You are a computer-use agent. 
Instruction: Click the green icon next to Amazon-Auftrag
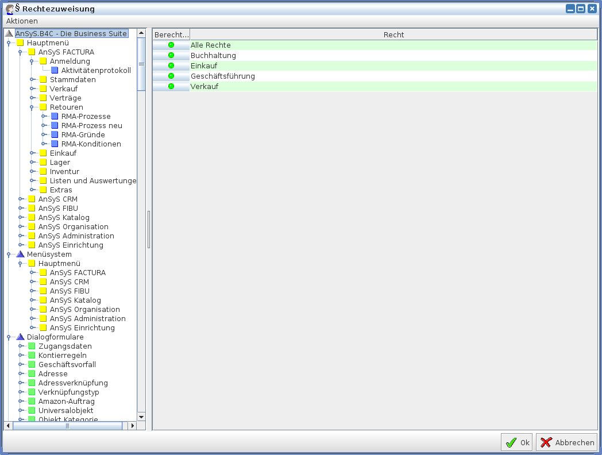[32, 402]
